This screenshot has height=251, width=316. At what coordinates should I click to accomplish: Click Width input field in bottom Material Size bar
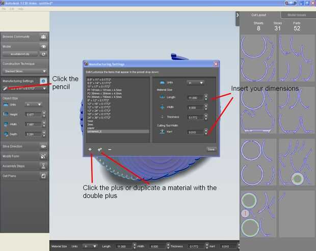pos(157,246)
